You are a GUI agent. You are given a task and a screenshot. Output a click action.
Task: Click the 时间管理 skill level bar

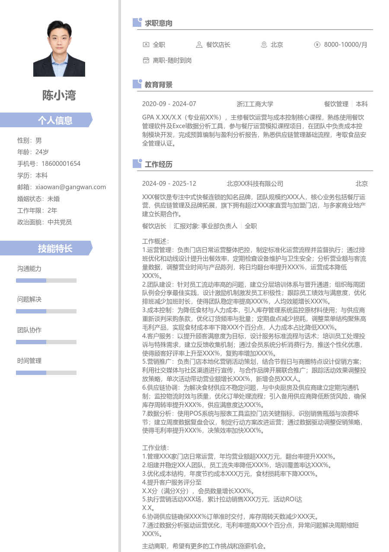[46, 373]
